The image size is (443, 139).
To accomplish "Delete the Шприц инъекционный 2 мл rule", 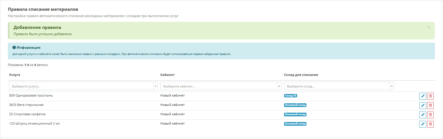I will pos(430,124).
